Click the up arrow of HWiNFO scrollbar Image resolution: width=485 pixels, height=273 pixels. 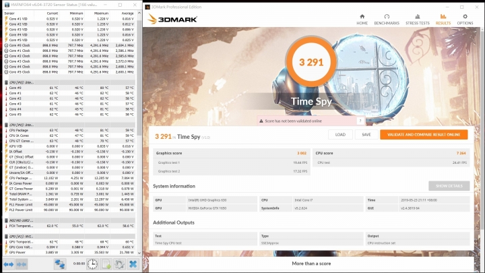click(139, 13)
